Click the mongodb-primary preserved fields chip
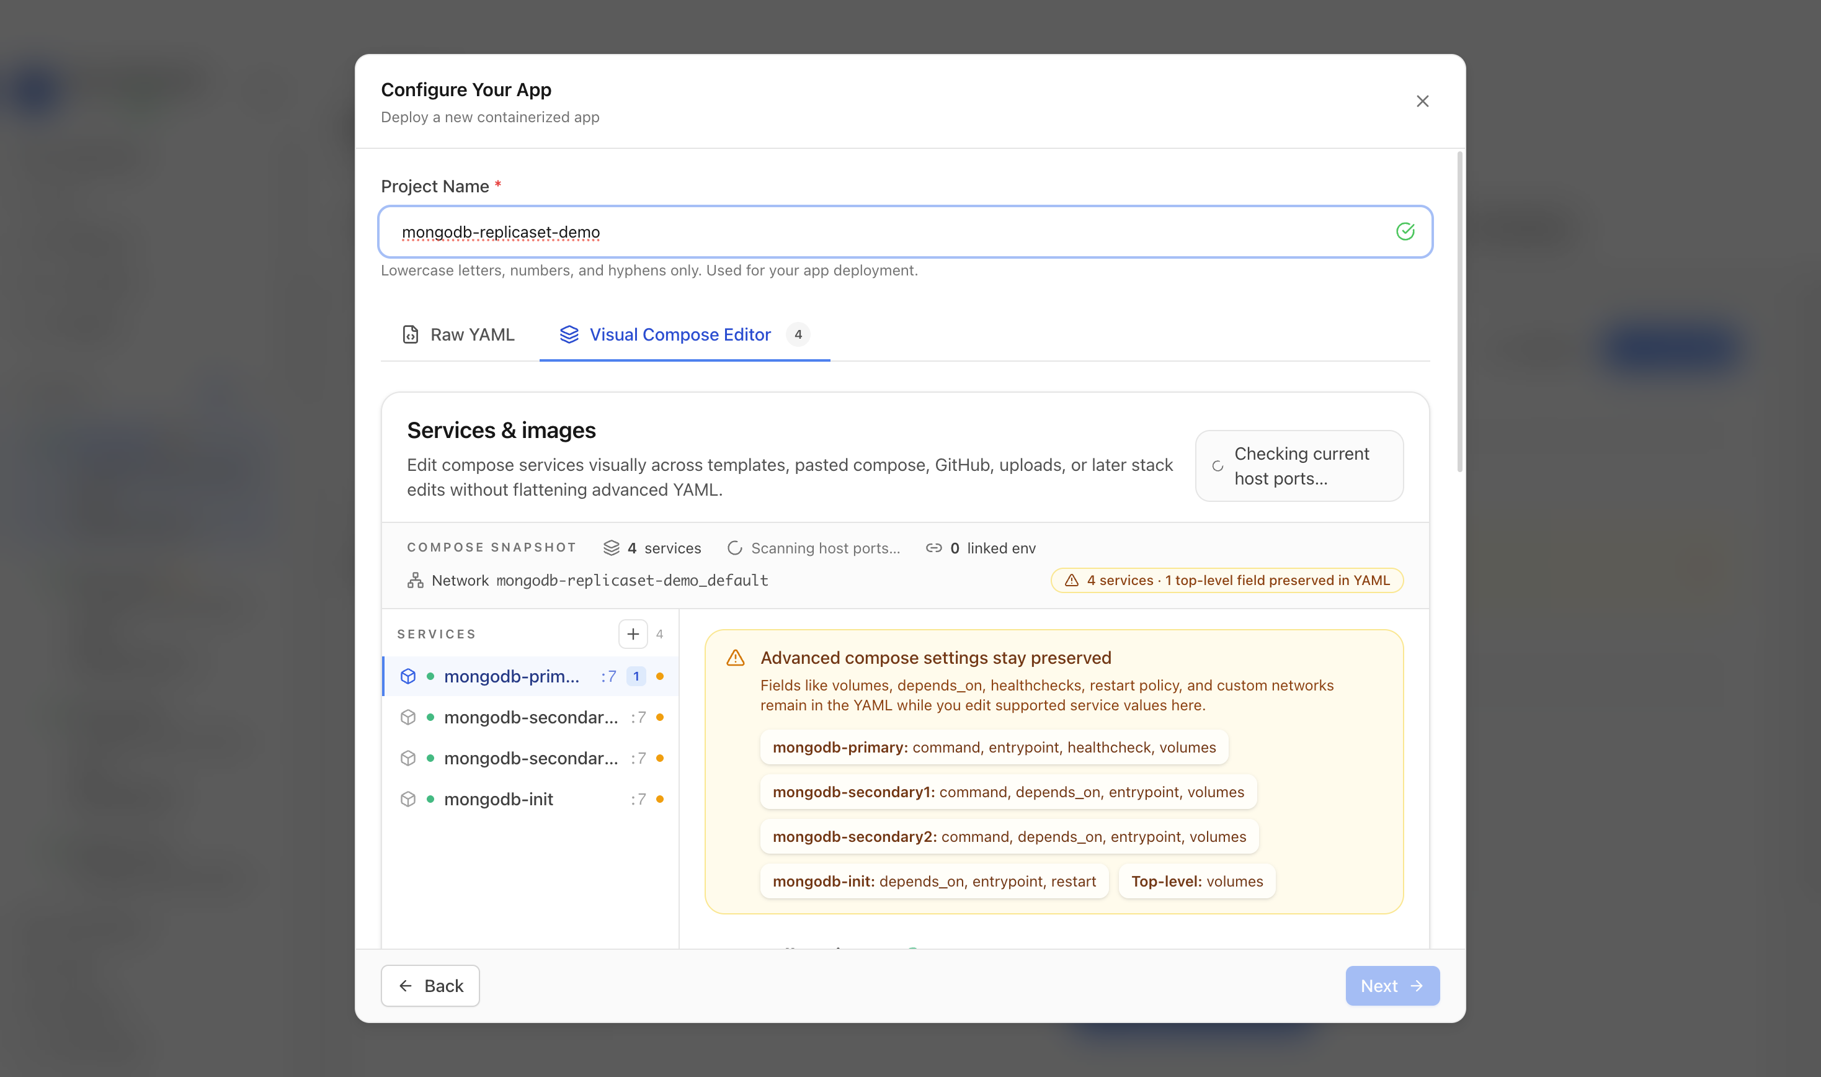The height and width of the screenshot is (1077, 1821). (994, 748)
